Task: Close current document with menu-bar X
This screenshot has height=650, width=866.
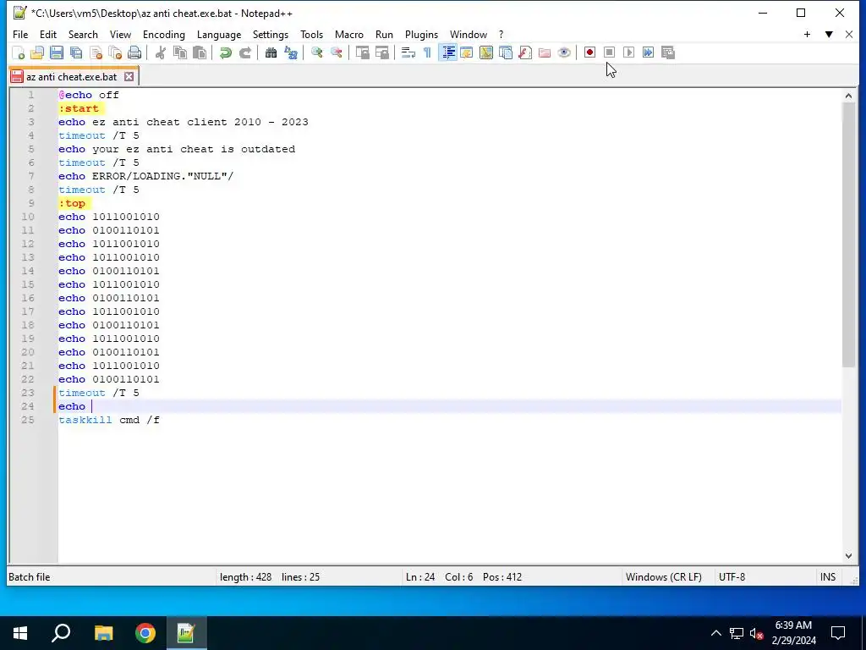Action: 849,34
